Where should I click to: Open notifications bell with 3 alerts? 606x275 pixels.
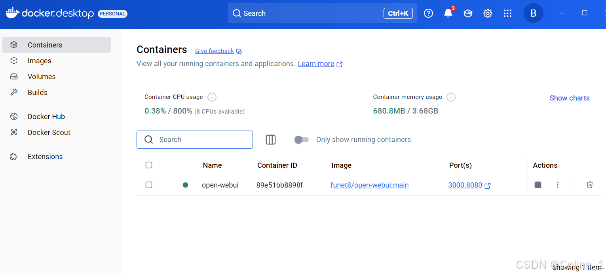point(448,13)
